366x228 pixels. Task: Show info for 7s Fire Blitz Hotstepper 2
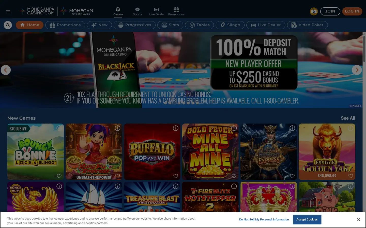[x=234, y=186]
